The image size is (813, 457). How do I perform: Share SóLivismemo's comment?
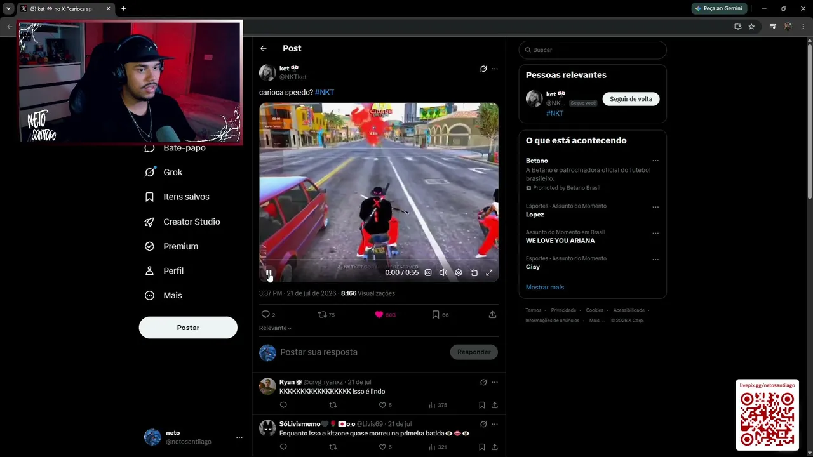click(x=495, y=447)
